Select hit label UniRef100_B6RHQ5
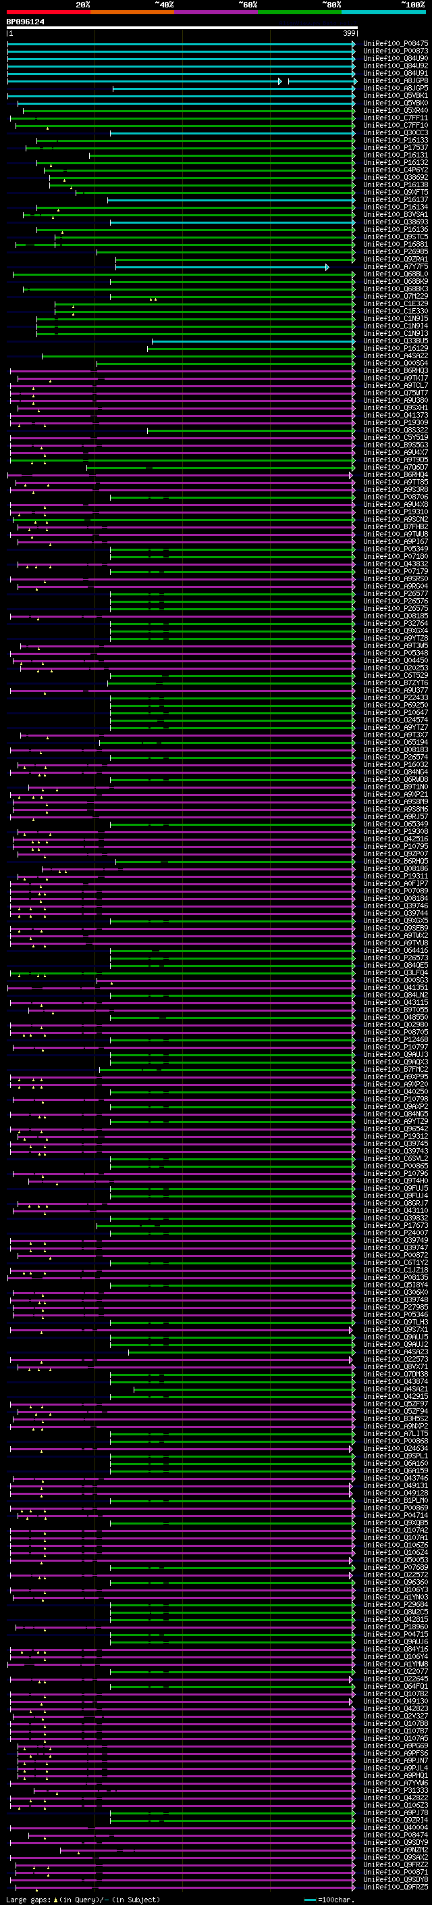The image size is (432, 1905). click(x=395, y=862)
